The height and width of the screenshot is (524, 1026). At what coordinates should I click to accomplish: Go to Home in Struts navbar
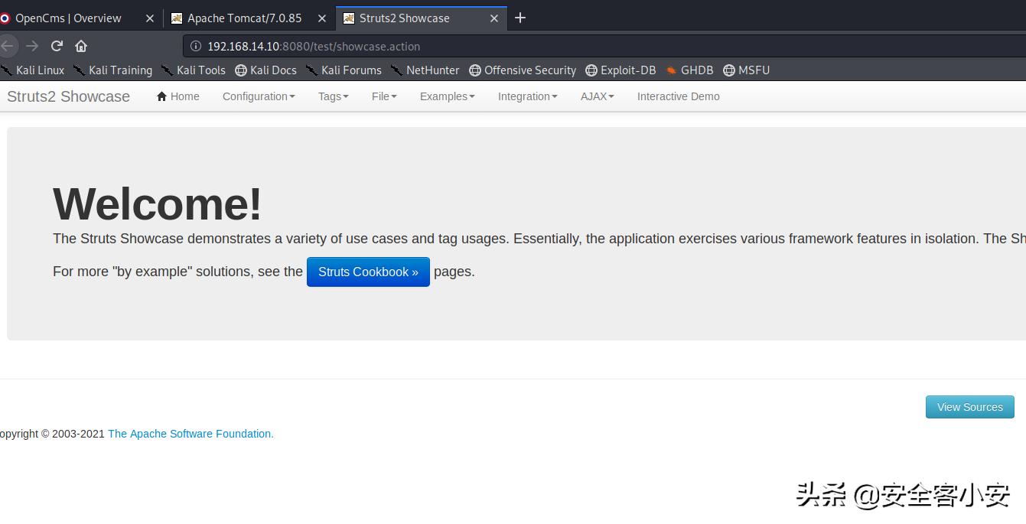point(178,96)
